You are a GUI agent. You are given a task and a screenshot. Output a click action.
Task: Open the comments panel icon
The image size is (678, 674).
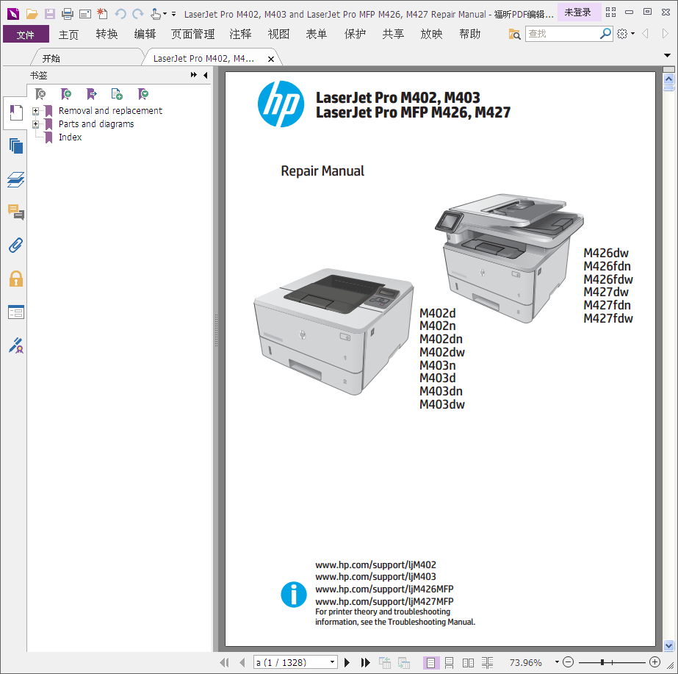(x=16, y=212)
